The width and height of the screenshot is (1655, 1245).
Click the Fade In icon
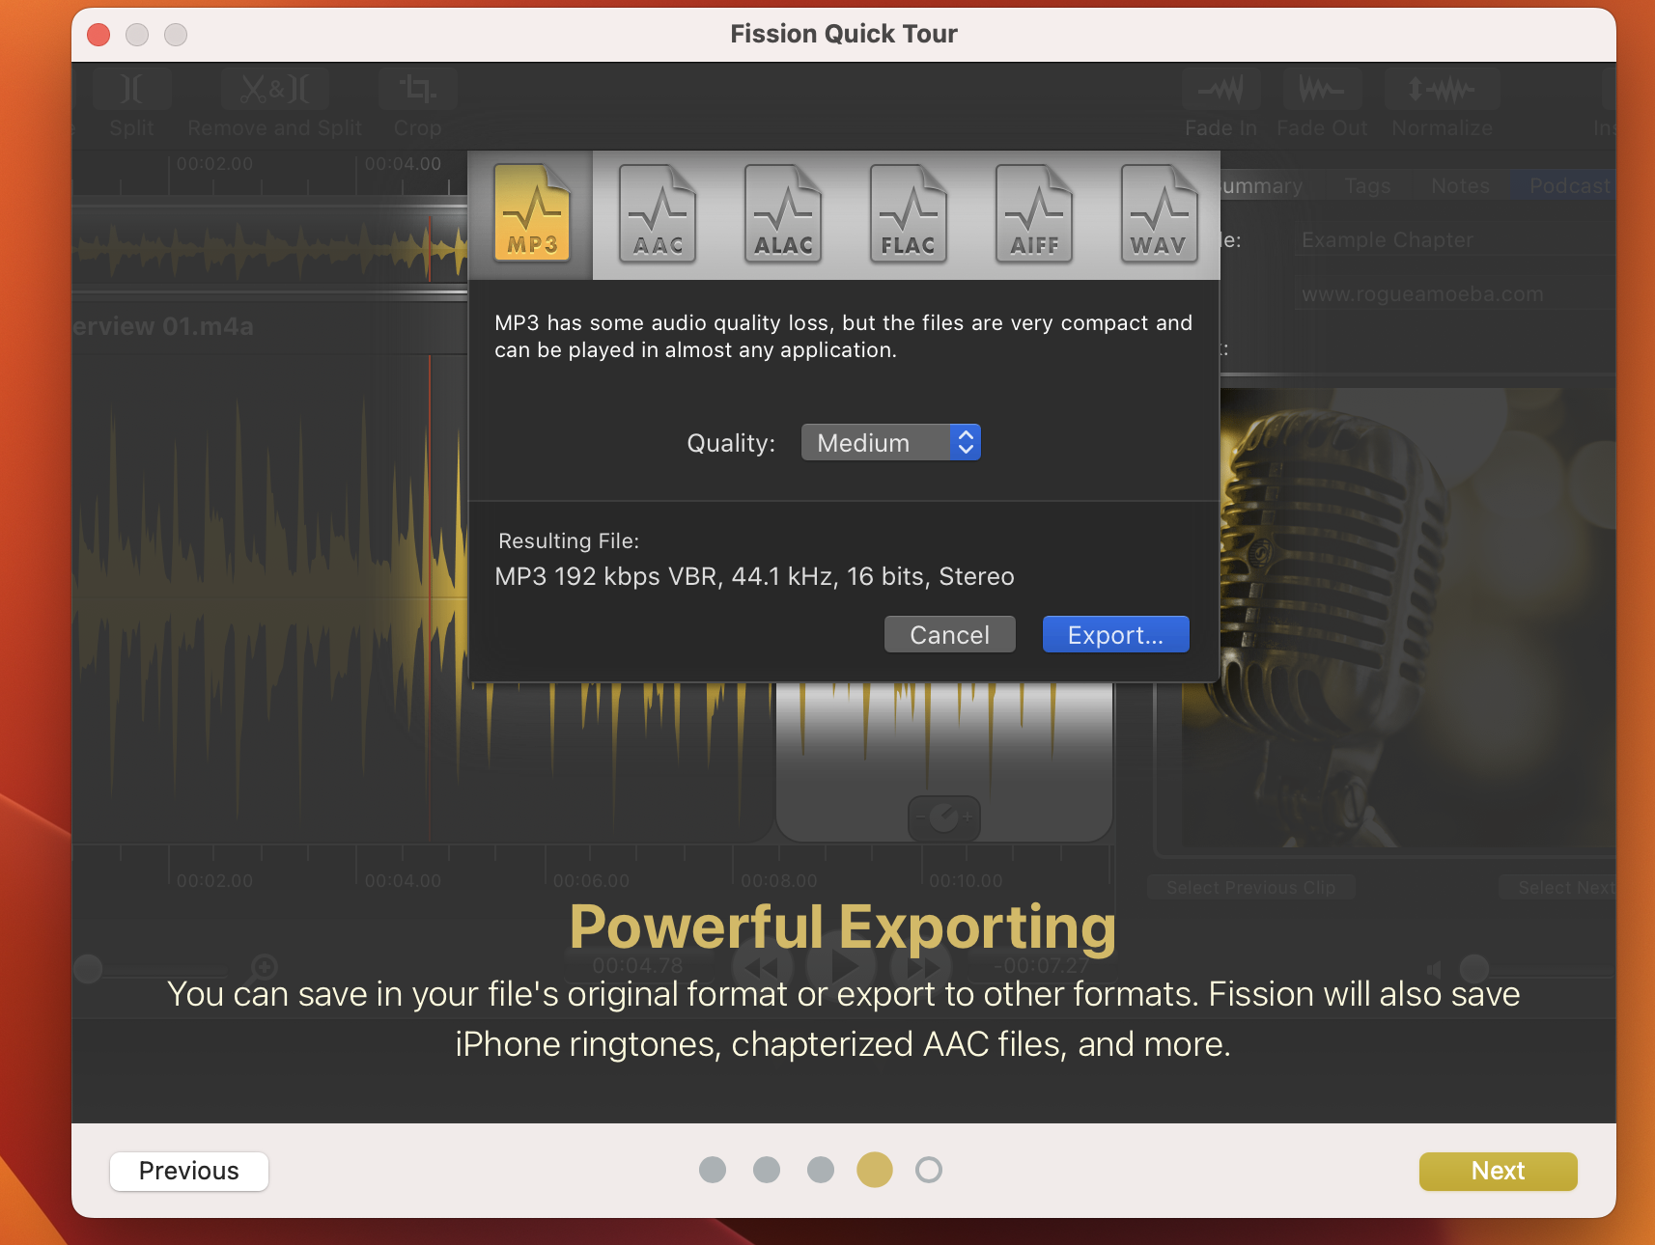1220,91
